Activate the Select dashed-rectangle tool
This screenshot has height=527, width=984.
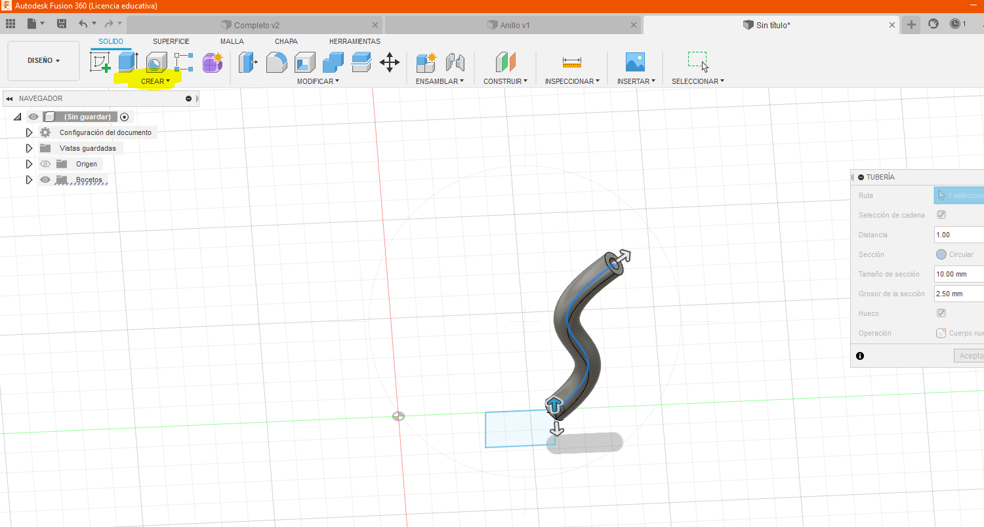[x=698, y=62]
